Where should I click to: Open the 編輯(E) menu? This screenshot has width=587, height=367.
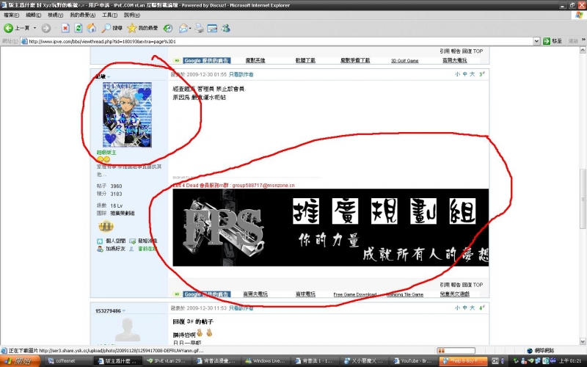coord(33,15)
